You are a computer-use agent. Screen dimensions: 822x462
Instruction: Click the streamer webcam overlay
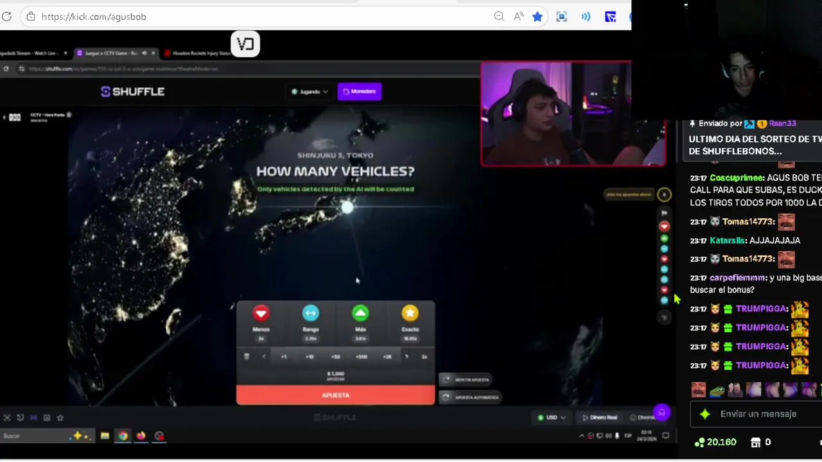tap(573, 114)
